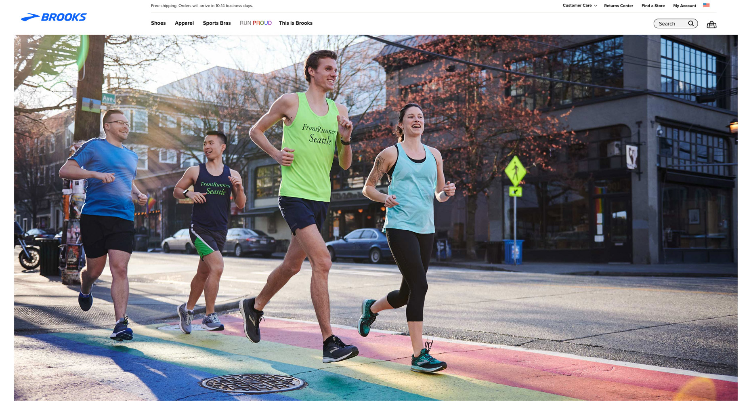Click the runners hero banner image
Screen dimensions: 751x414
[x=375, y=218]
